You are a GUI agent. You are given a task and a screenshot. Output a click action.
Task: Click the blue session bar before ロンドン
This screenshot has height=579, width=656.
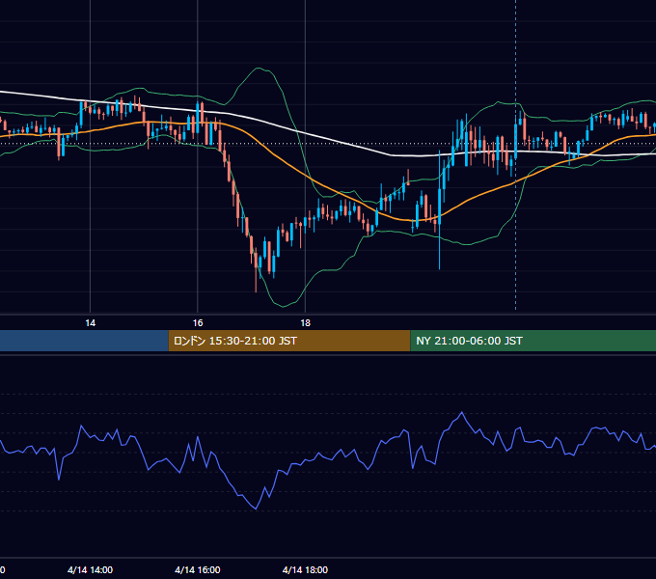84,341
